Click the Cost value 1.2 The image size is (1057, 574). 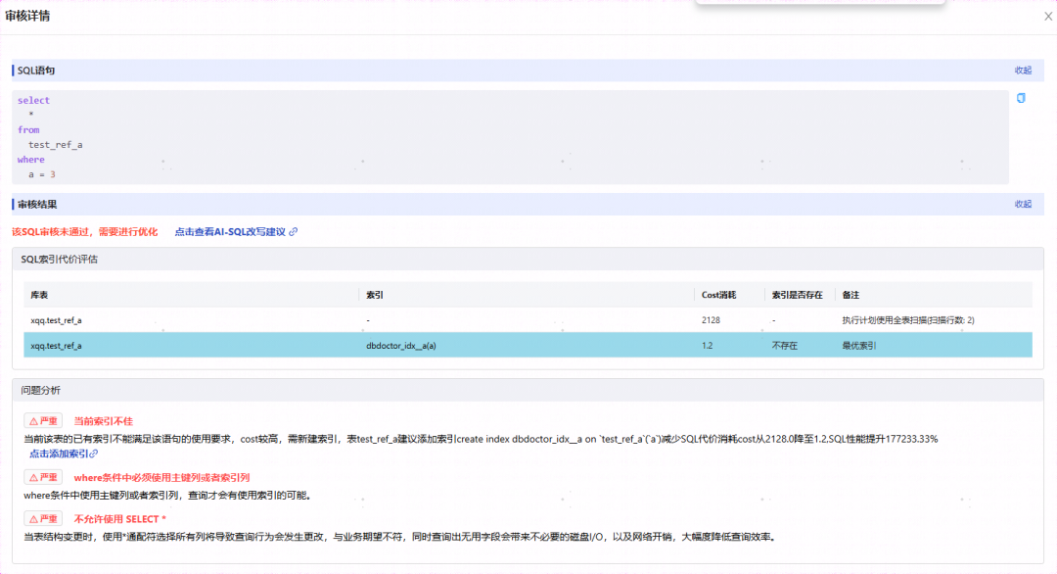[x=708, y=346]
